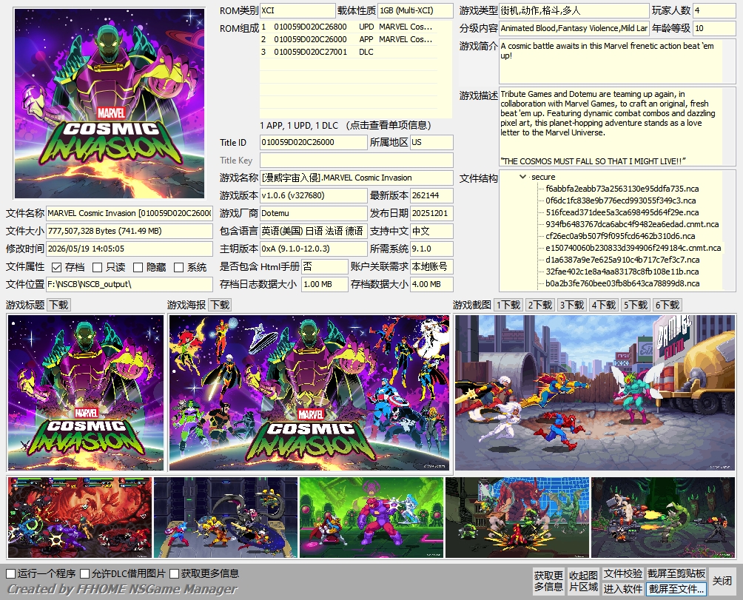Click 游戏海报 下载 button
The height and width of the screenshot is (600, 743).
point(221,305)
